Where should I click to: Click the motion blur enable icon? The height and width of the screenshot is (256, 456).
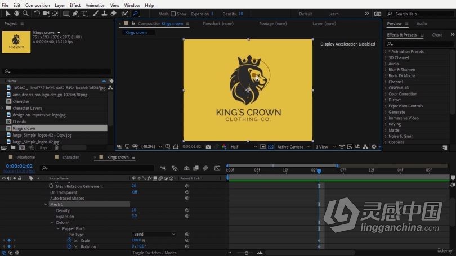(205, 168)
